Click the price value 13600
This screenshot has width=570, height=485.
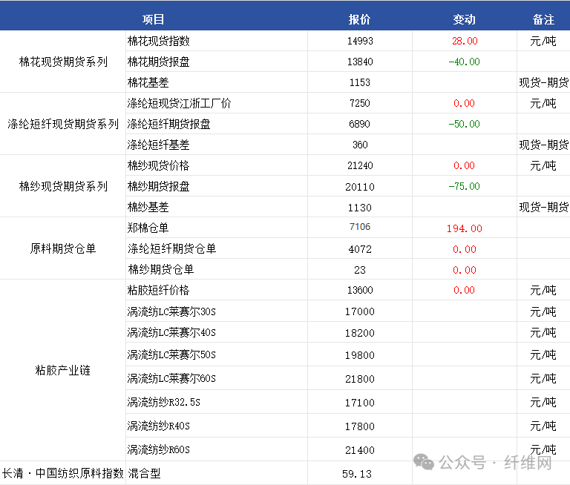pos(360,290)
